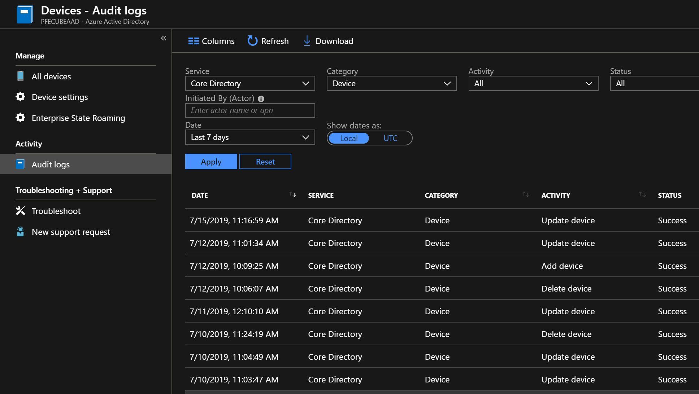Sort the table by Date column
699x394 pixels.
click(x=292, y=195)
